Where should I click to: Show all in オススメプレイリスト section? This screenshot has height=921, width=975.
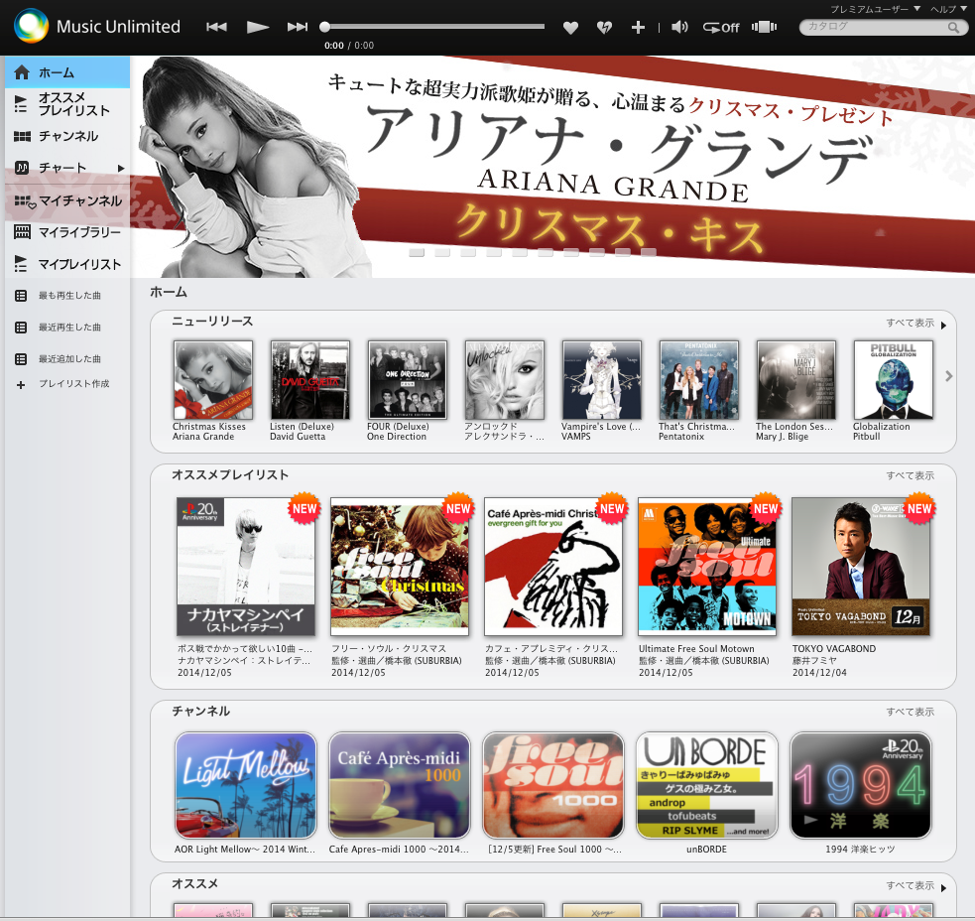pos(910,476)
